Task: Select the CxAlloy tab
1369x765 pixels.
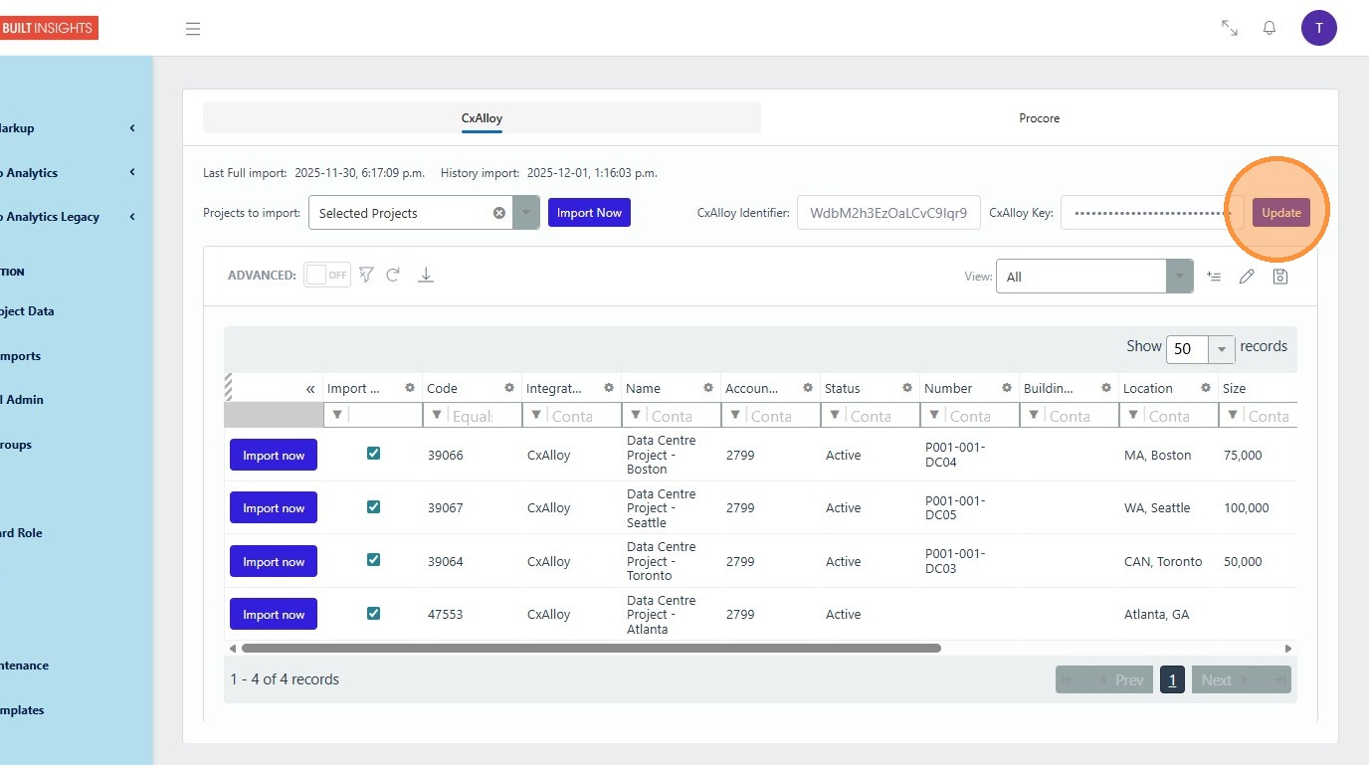Action: point(482,118)
